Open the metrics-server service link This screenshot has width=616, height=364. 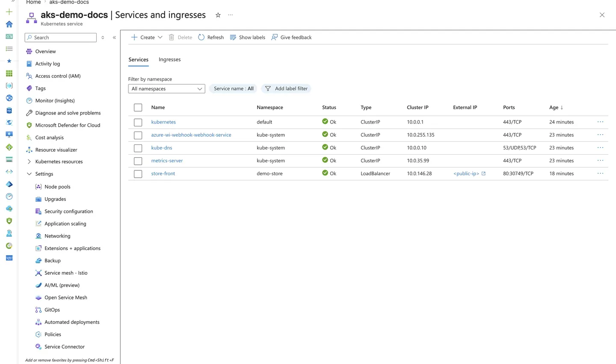(x=167, y=161)
